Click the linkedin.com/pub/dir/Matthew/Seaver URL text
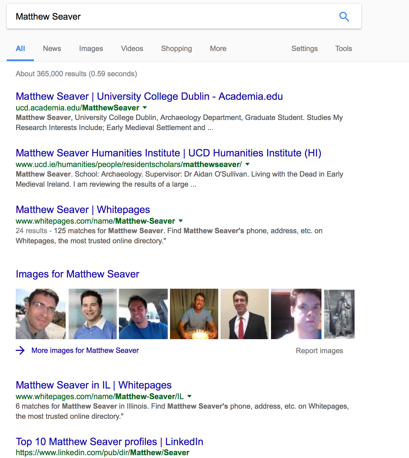Screen dimensions: 409x458 coord(102,452)
